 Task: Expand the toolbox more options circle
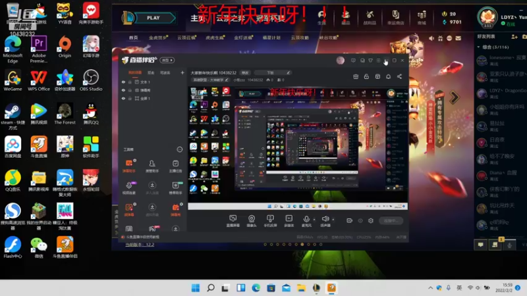tap(179, 149)
